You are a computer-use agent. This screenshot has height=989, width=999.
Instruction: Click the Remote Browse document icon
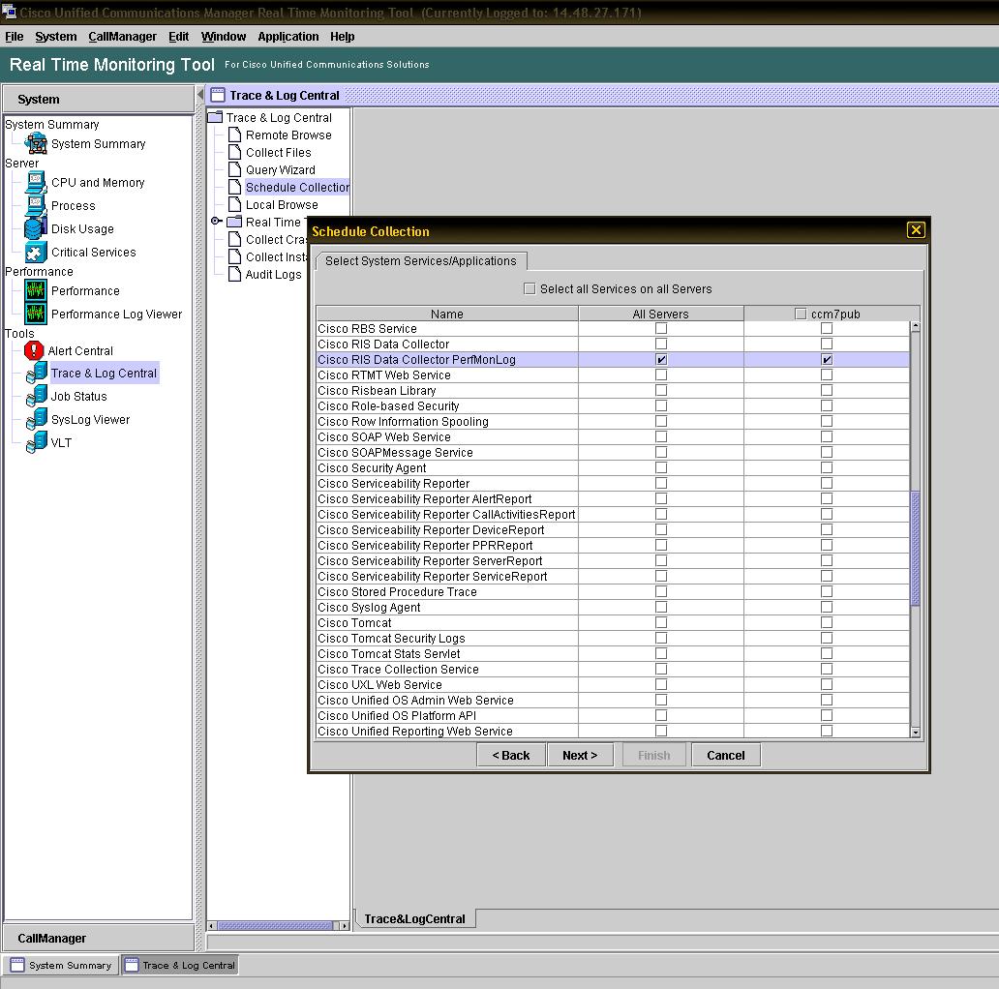[x=234, y=135]
